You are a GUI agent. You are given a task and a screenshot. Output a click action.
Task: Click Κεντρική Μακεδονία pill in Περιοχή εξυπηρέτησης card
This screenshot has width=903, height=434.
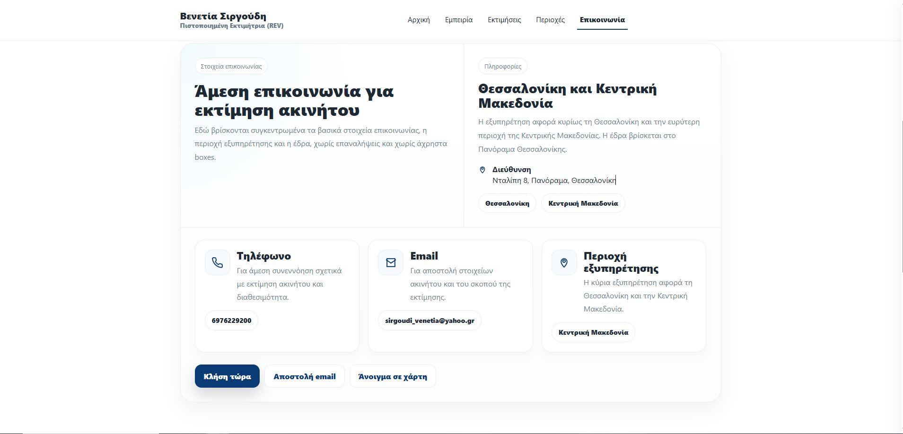[x=593, y=332]
